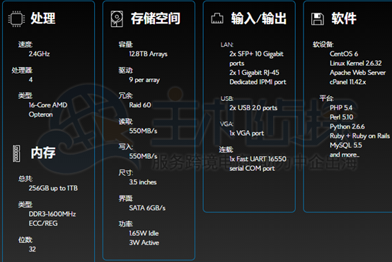Click 12.8TB Arrays capacity value

point(149,54)
